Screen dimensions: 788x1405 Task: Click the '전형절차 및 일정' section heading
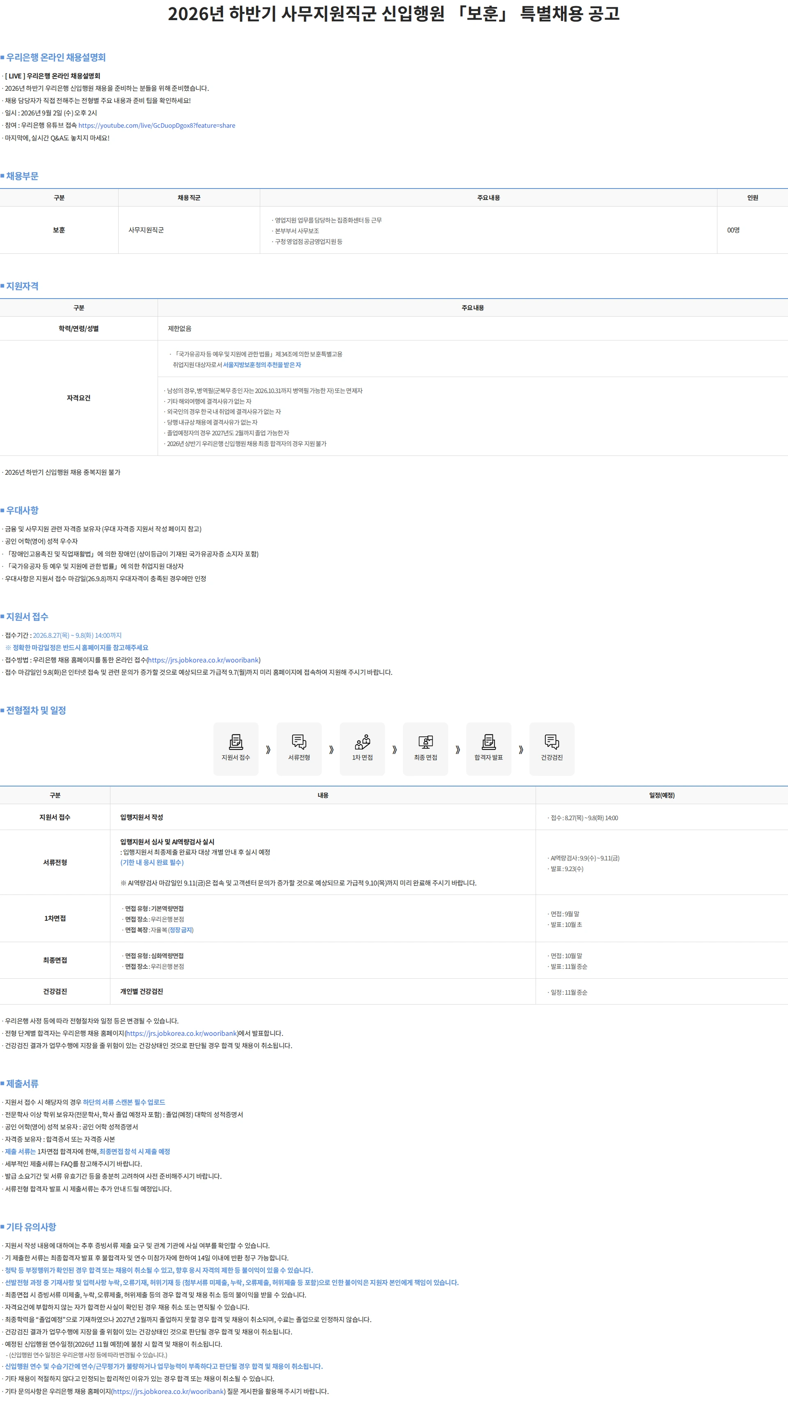[x=36, y=710]
